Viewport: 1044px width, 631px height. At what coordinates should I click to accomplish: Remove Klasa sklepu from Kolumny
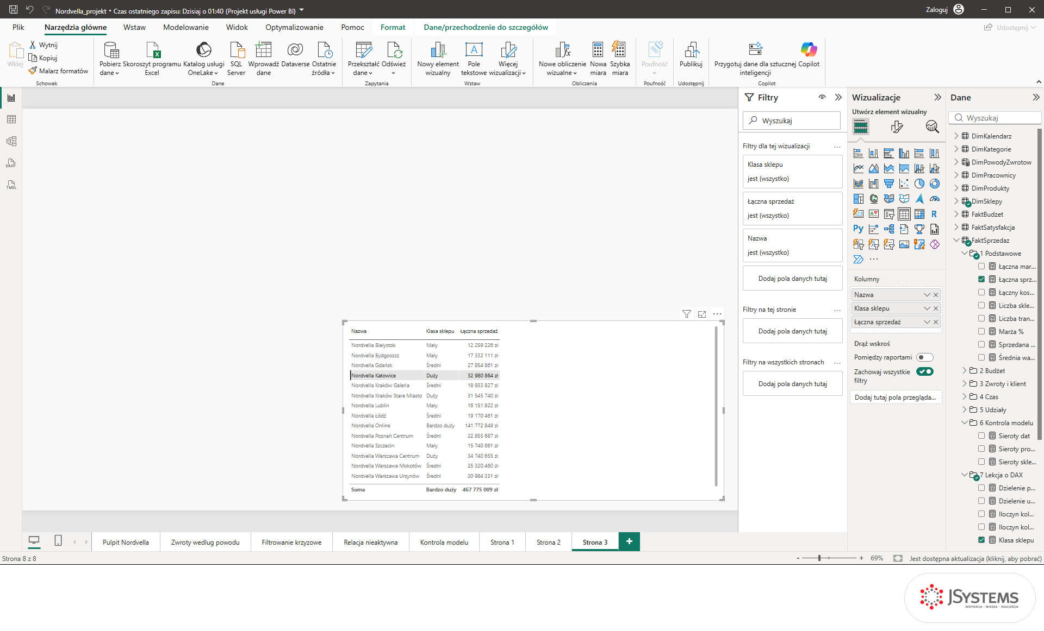[x=936, y=308]
